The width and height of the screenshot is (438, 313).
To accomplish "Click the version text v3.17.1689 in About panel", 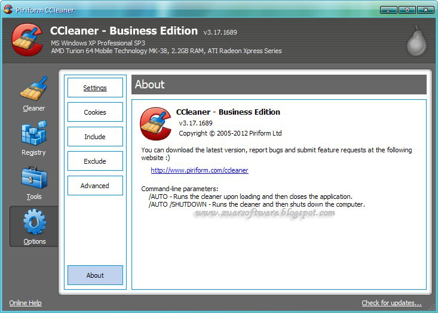I will pyautogui.click(x=195, y=123).
